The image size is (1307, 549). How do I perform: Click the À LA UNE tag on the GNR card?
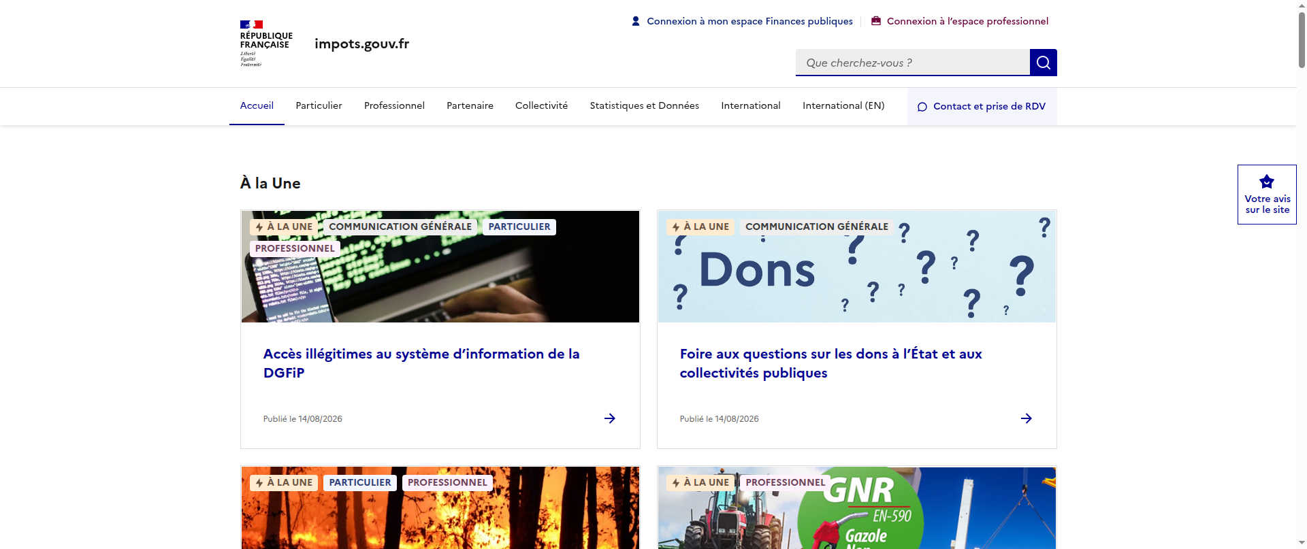pos(700,483)
